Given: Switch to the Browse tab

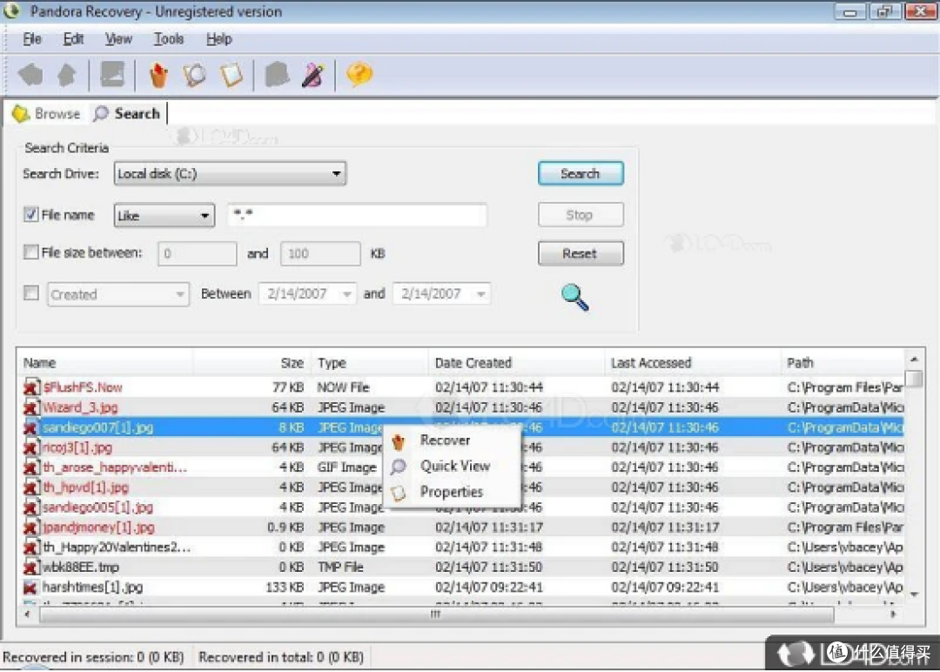Looking at the screenshot, I should (46, 113).
